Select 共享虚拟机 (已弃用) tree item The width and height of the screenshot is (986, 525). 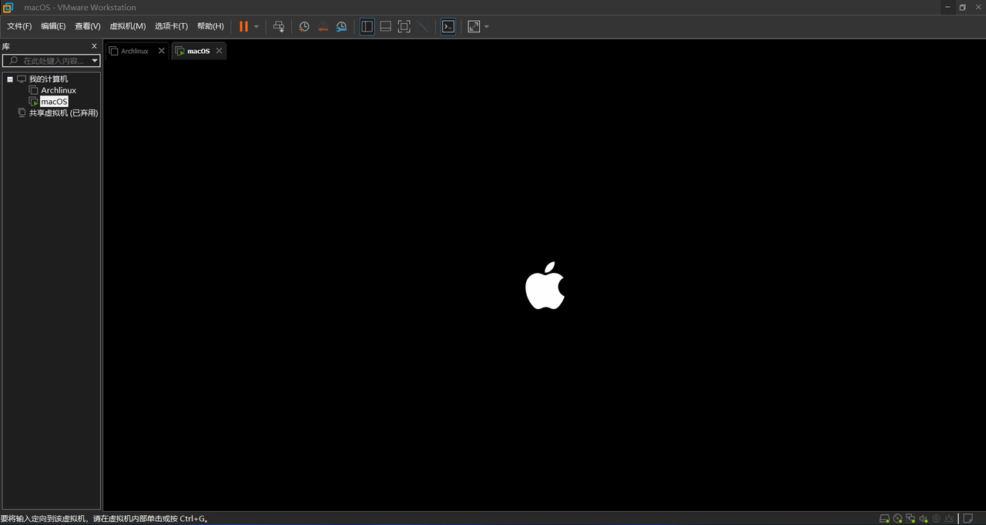click(x=63, y=113)
